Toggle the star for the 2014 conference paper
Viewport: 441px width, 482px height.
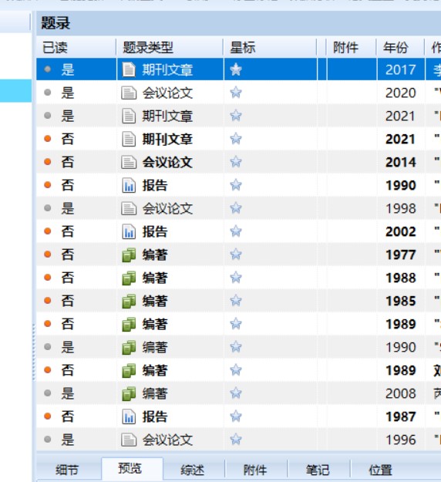[x=236, y=162]
